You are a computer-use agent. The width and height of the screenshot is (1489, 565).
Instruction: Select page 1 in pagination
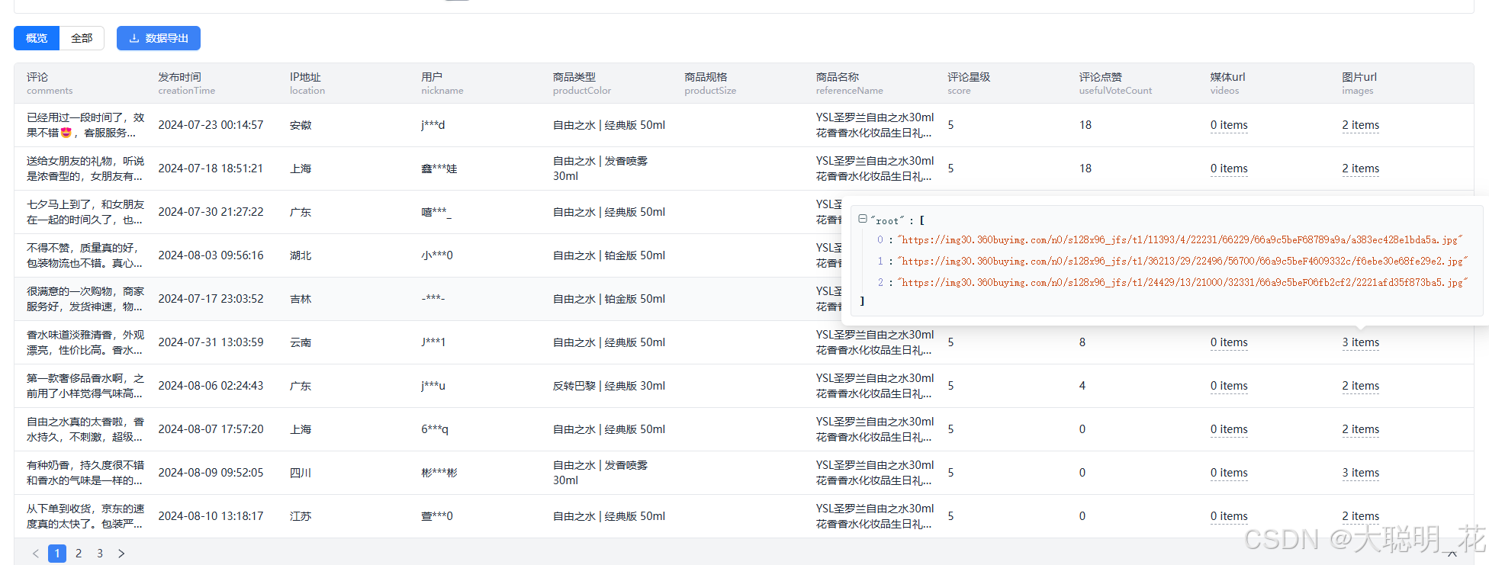click(57, 554)
